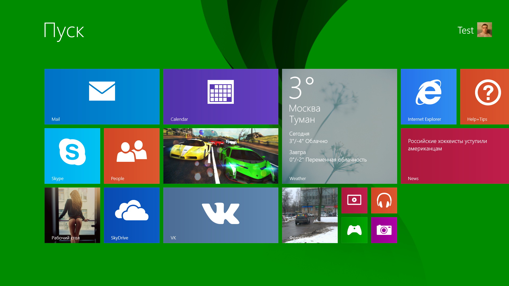The width and height of the screenshot is (509, 286).
Task: Open the Calendar tile
Action: (x=221, y=97)
